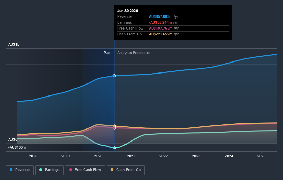This screenshot has width=283, height=180.
Task: Click the Earnings row label in the tooltip
Action: pyautogui.click(x=124, y=22)
